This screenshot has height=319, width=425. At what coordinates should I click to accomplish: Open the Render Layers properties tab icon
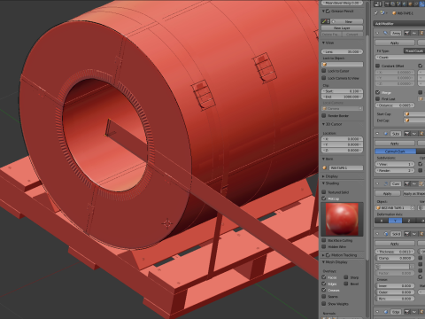click(x=392, y=4)
